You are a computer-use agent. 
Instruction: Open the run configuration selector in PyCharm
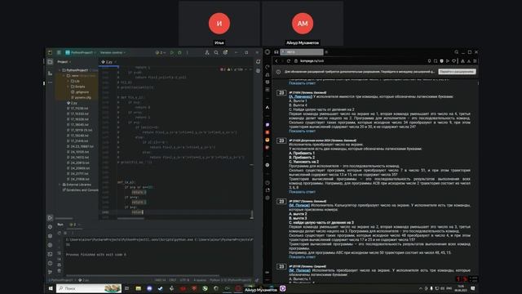[160, 52]
